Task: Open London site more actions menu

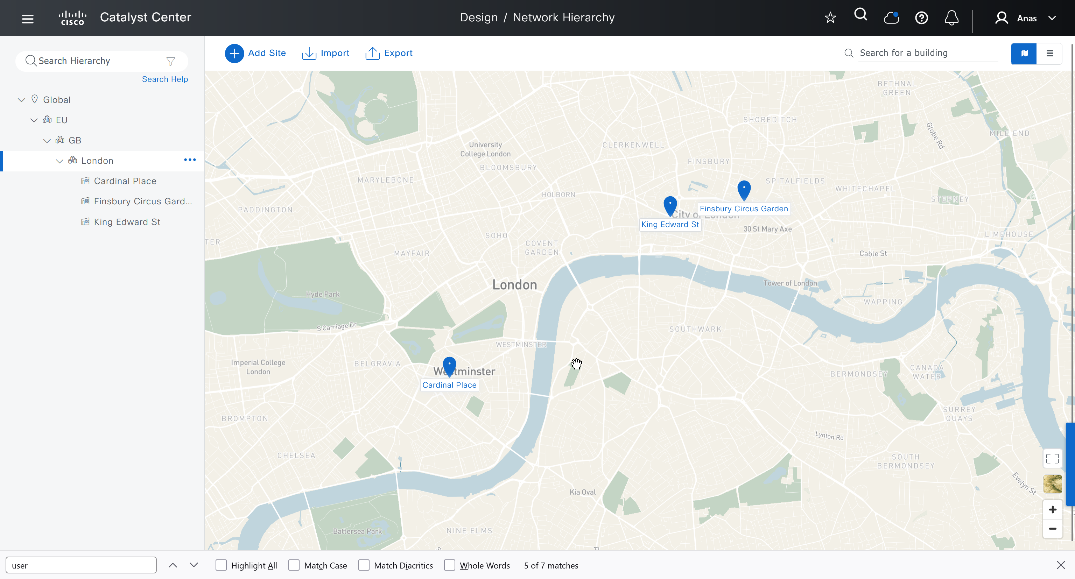Action: pyautogui.click(x=190, y=160)
